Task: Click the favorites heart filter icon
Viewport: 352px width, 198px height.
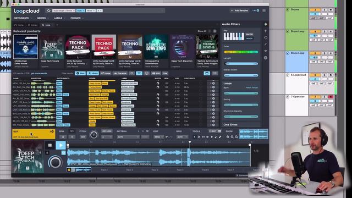Action: (132, 73)
